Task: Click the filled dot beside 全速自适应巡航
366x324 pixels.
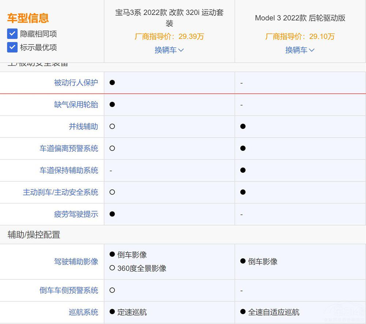Action: click(243, 312)
